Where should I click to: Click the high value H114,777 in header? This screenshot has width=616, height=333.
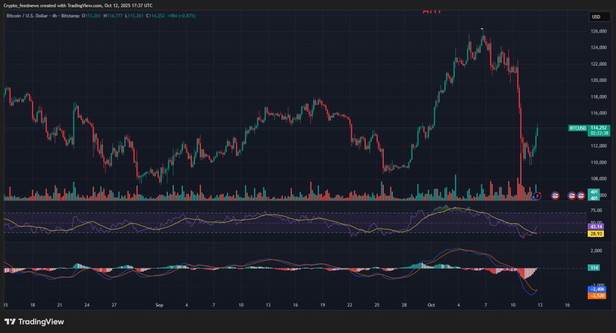[113, 16]
